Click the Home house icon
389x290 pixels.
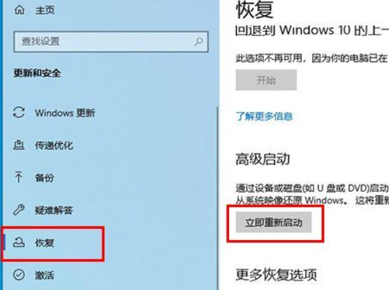pyautogui.click(x=19, y=10)
